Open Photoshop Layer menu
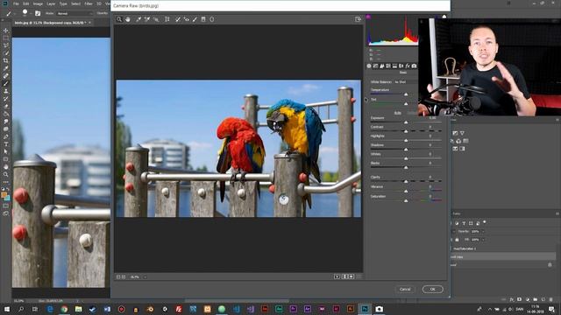This screenshot has height=315, width=561. 51,3
